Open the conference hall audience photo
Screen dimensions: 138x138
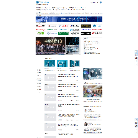coord(92,91)
